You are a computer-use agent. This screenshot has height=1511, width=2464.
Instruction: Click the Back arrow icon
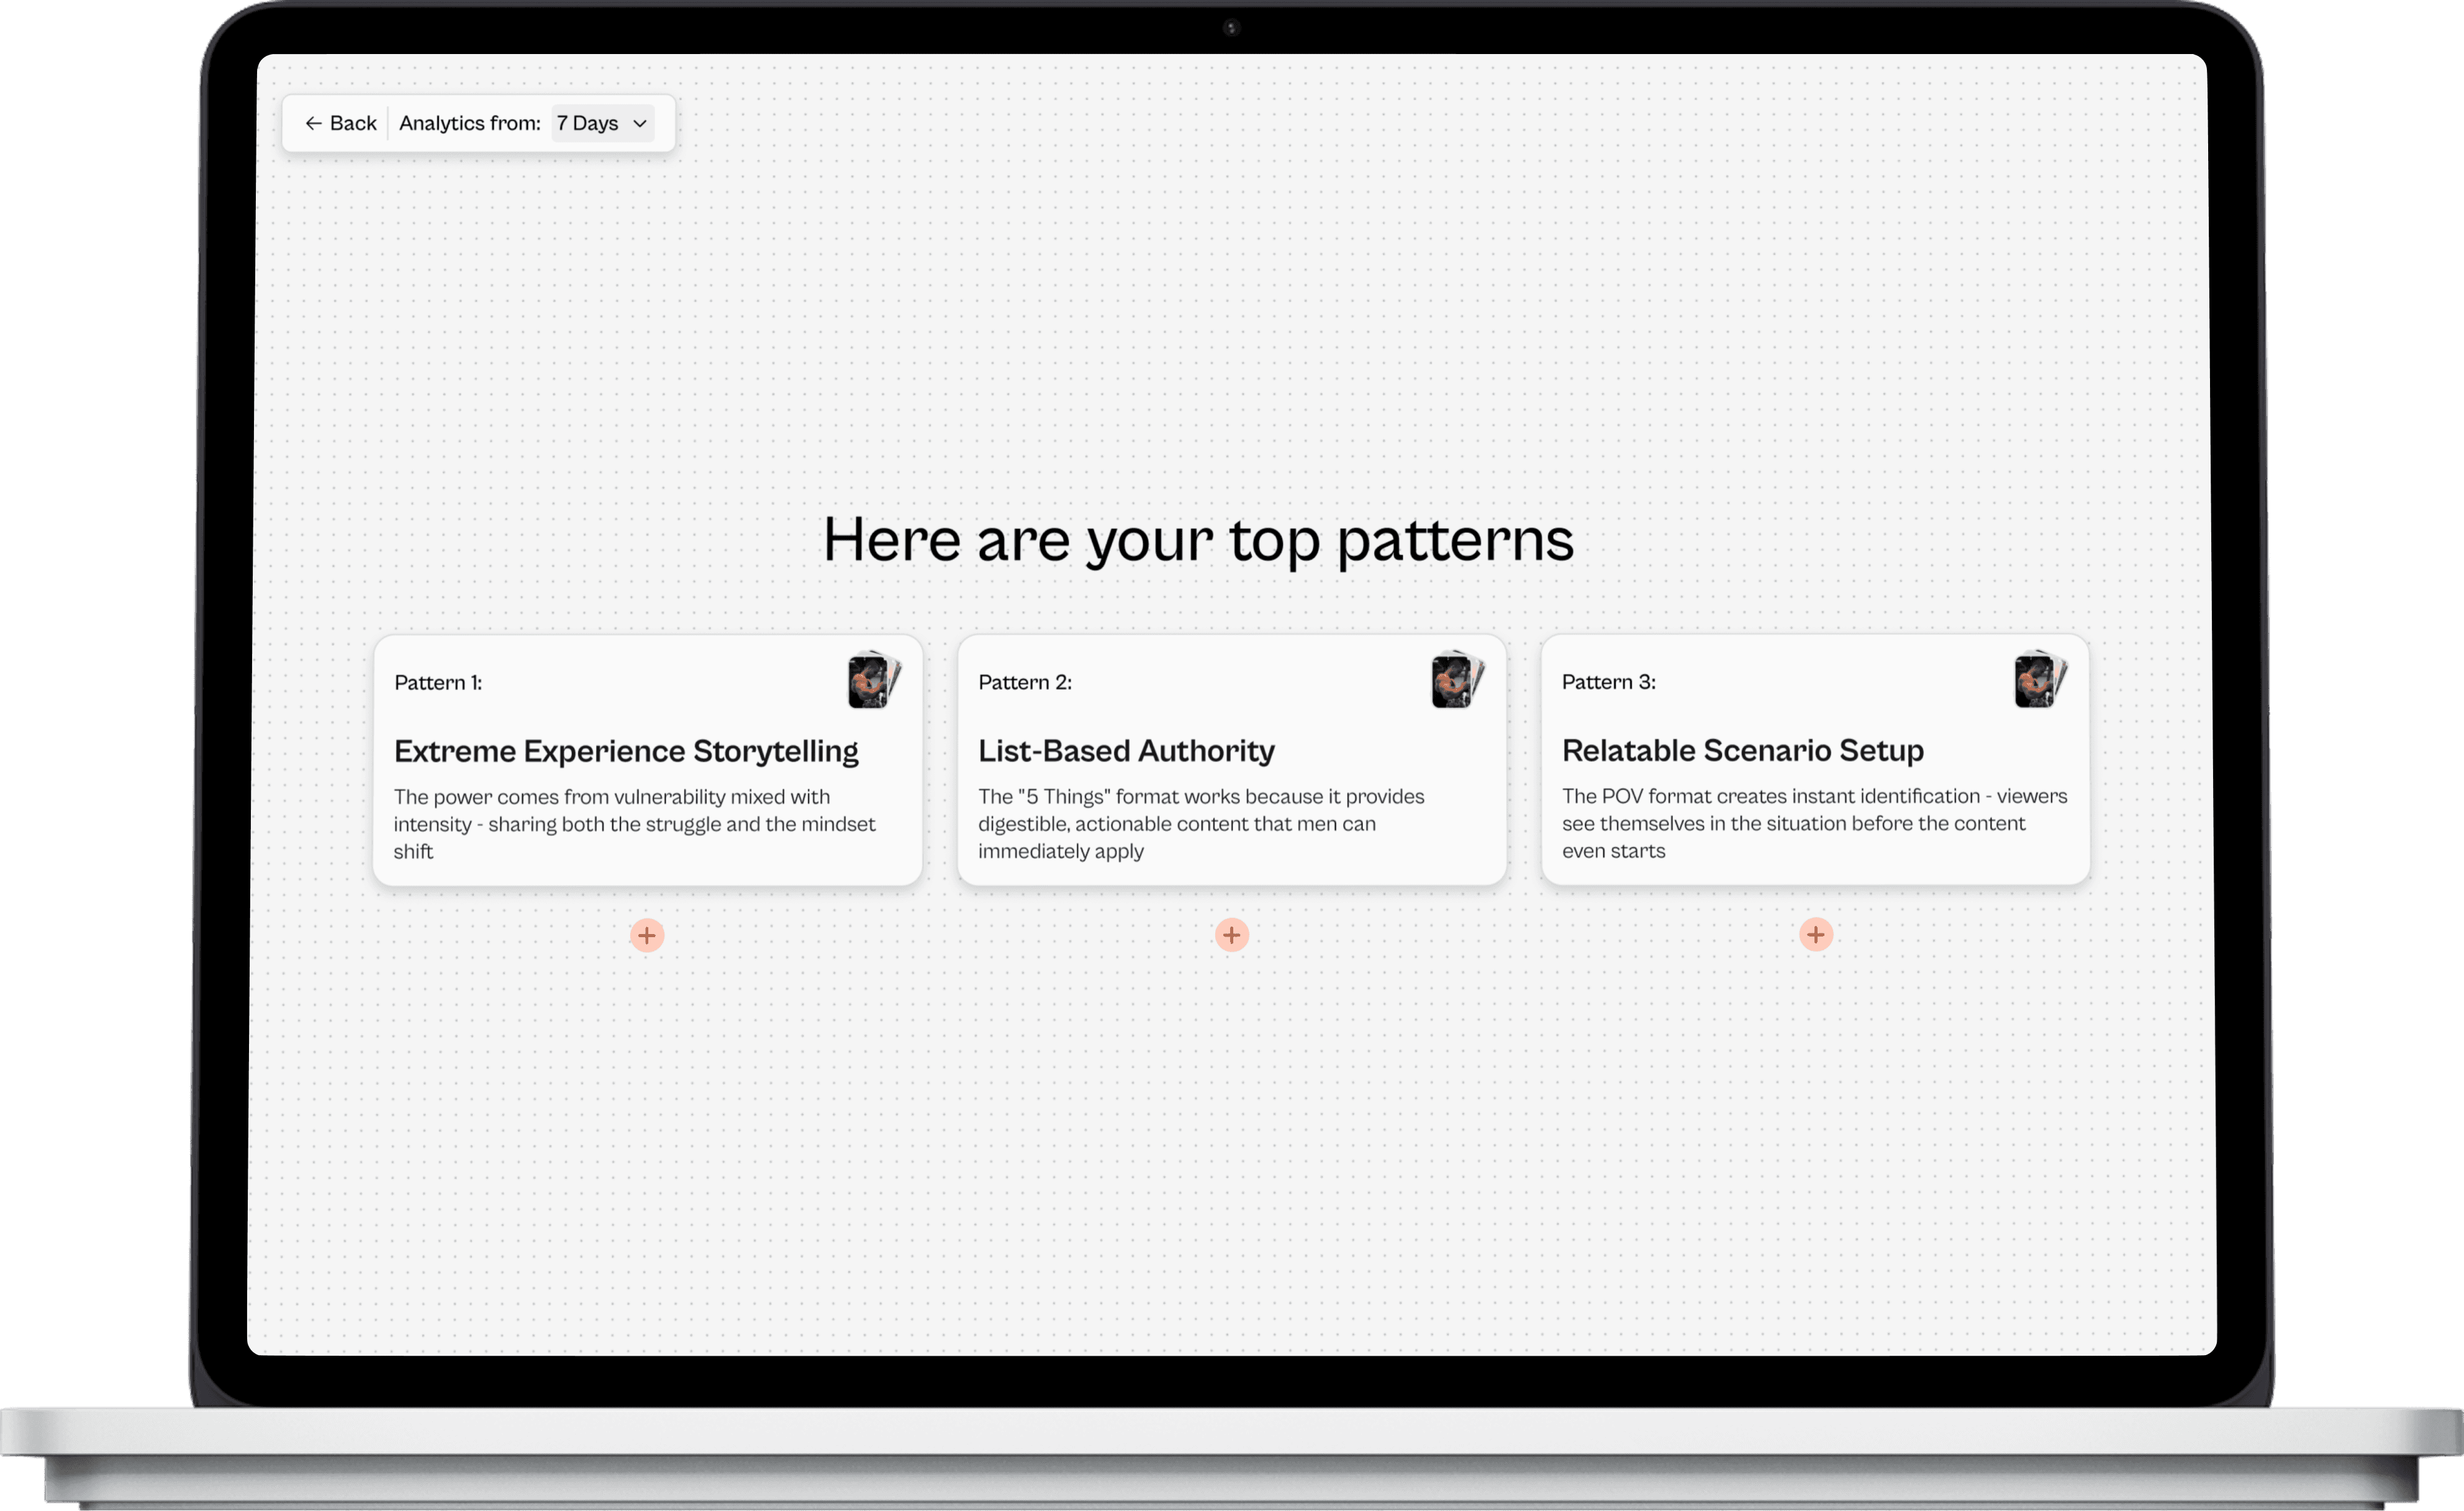(x=313, y=123)
